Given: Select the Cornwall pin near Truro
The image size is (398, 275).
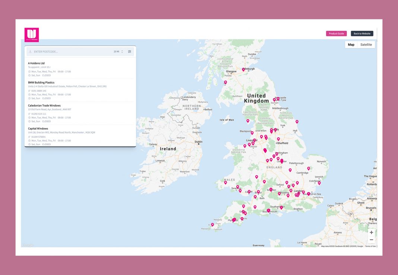Looking at the screenshot, I should (x=212, y=224).
